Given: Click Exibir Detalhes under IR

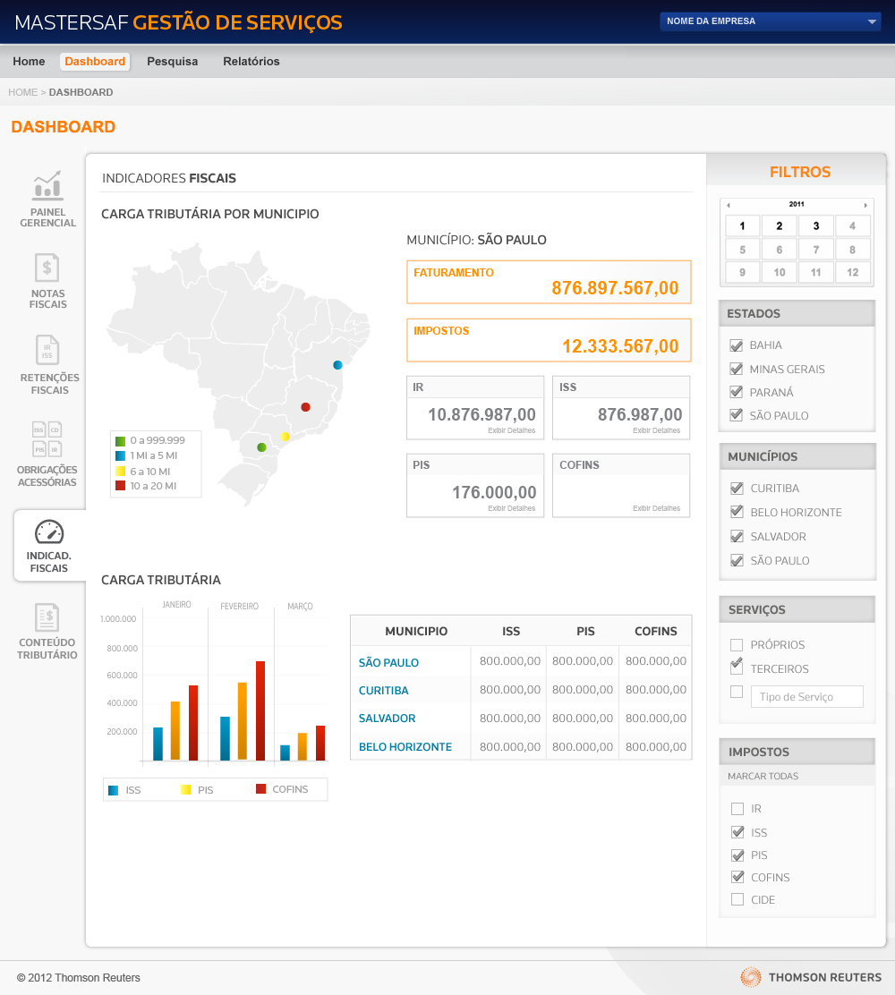Looking at the screenshot, I should coord(512,430).
